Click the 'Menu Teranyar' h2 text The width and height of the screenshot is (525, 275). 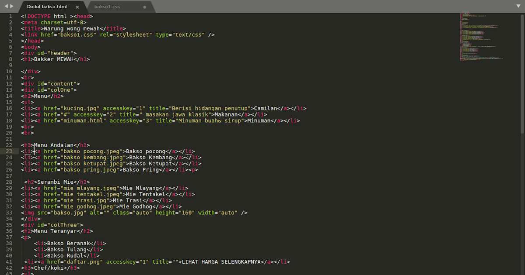click(x=56, y=231)
